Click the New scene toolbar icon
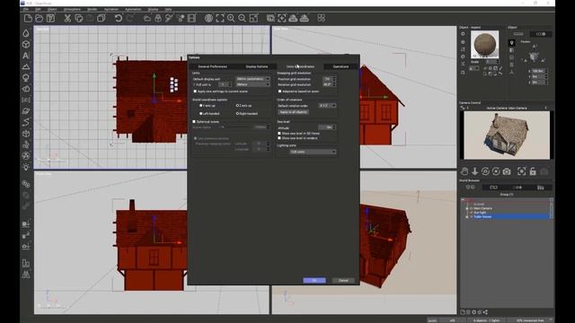Viewport: 575px width, 323px height. pyautogui.click(x=28, y=18)
